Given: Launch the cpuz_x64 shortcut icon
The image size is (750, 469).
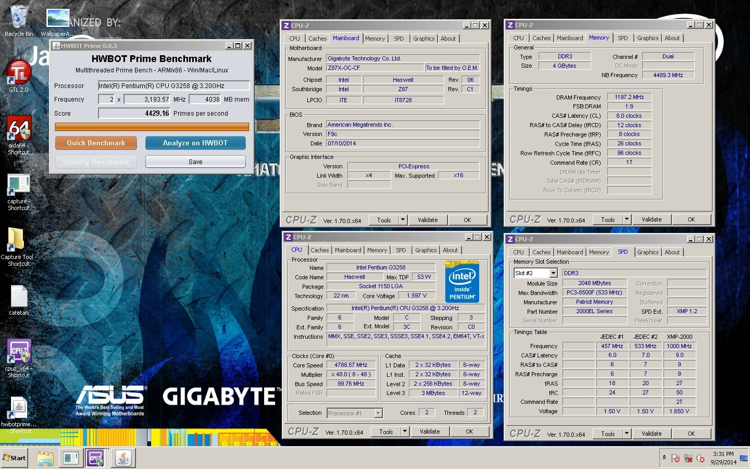Looking at the screenshot, I should coord(19,351).
